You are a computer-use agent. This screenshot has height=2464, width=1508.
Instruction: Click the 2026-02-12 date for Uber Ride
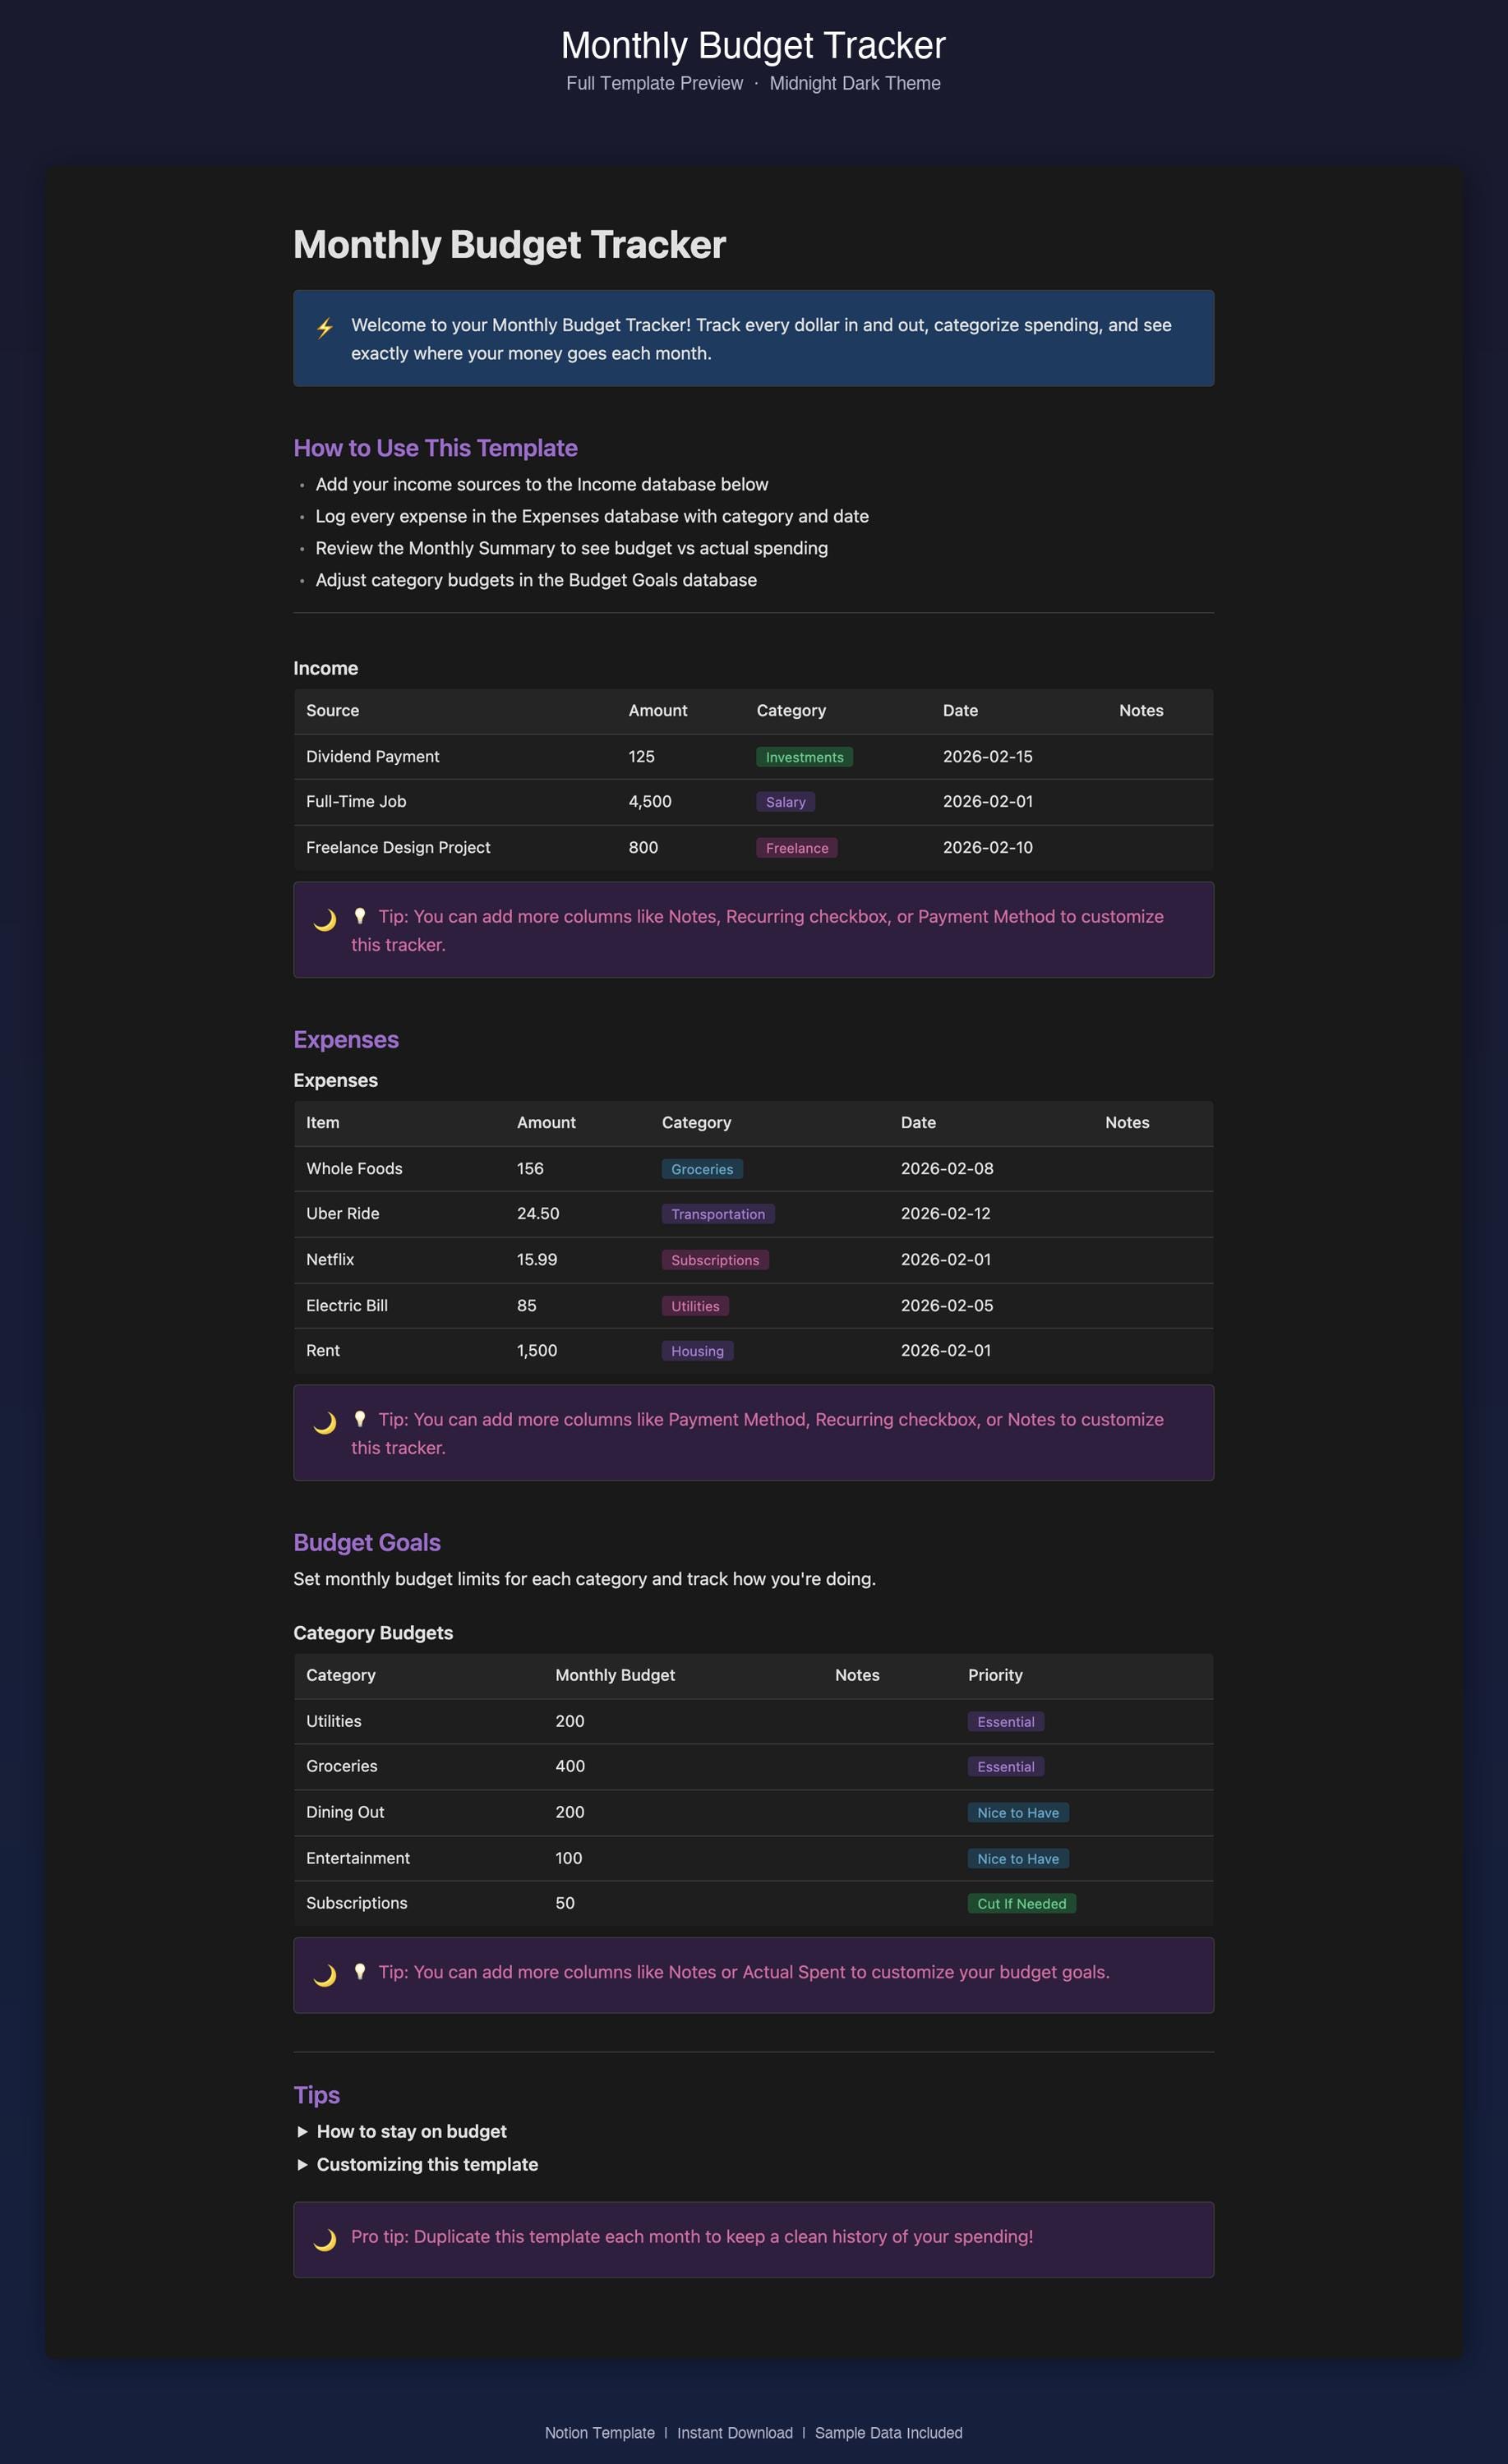(x=945, y=1214)
